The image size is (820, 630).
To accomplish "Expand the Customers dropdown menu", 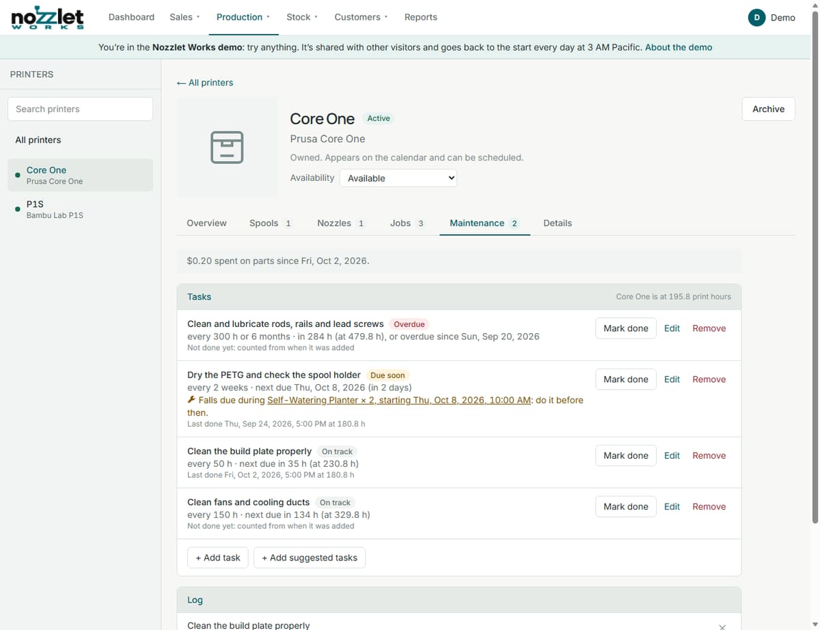I will coord(361,17).
